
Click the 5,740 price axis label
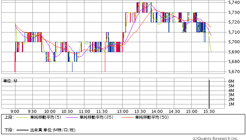tap(234, 2)
